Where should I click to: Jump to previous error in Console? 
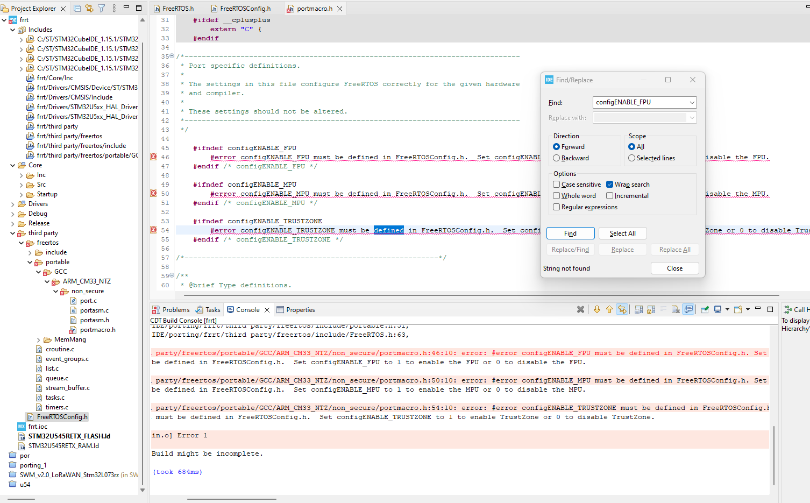(609, 309)
